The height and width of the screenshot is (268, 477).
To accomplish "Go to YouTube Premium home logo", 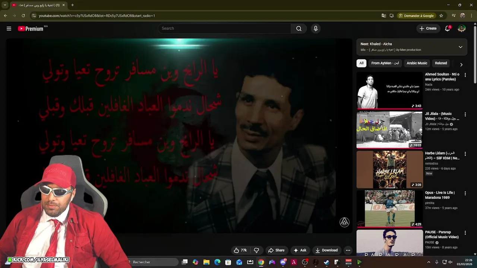I will click(31, 29).
